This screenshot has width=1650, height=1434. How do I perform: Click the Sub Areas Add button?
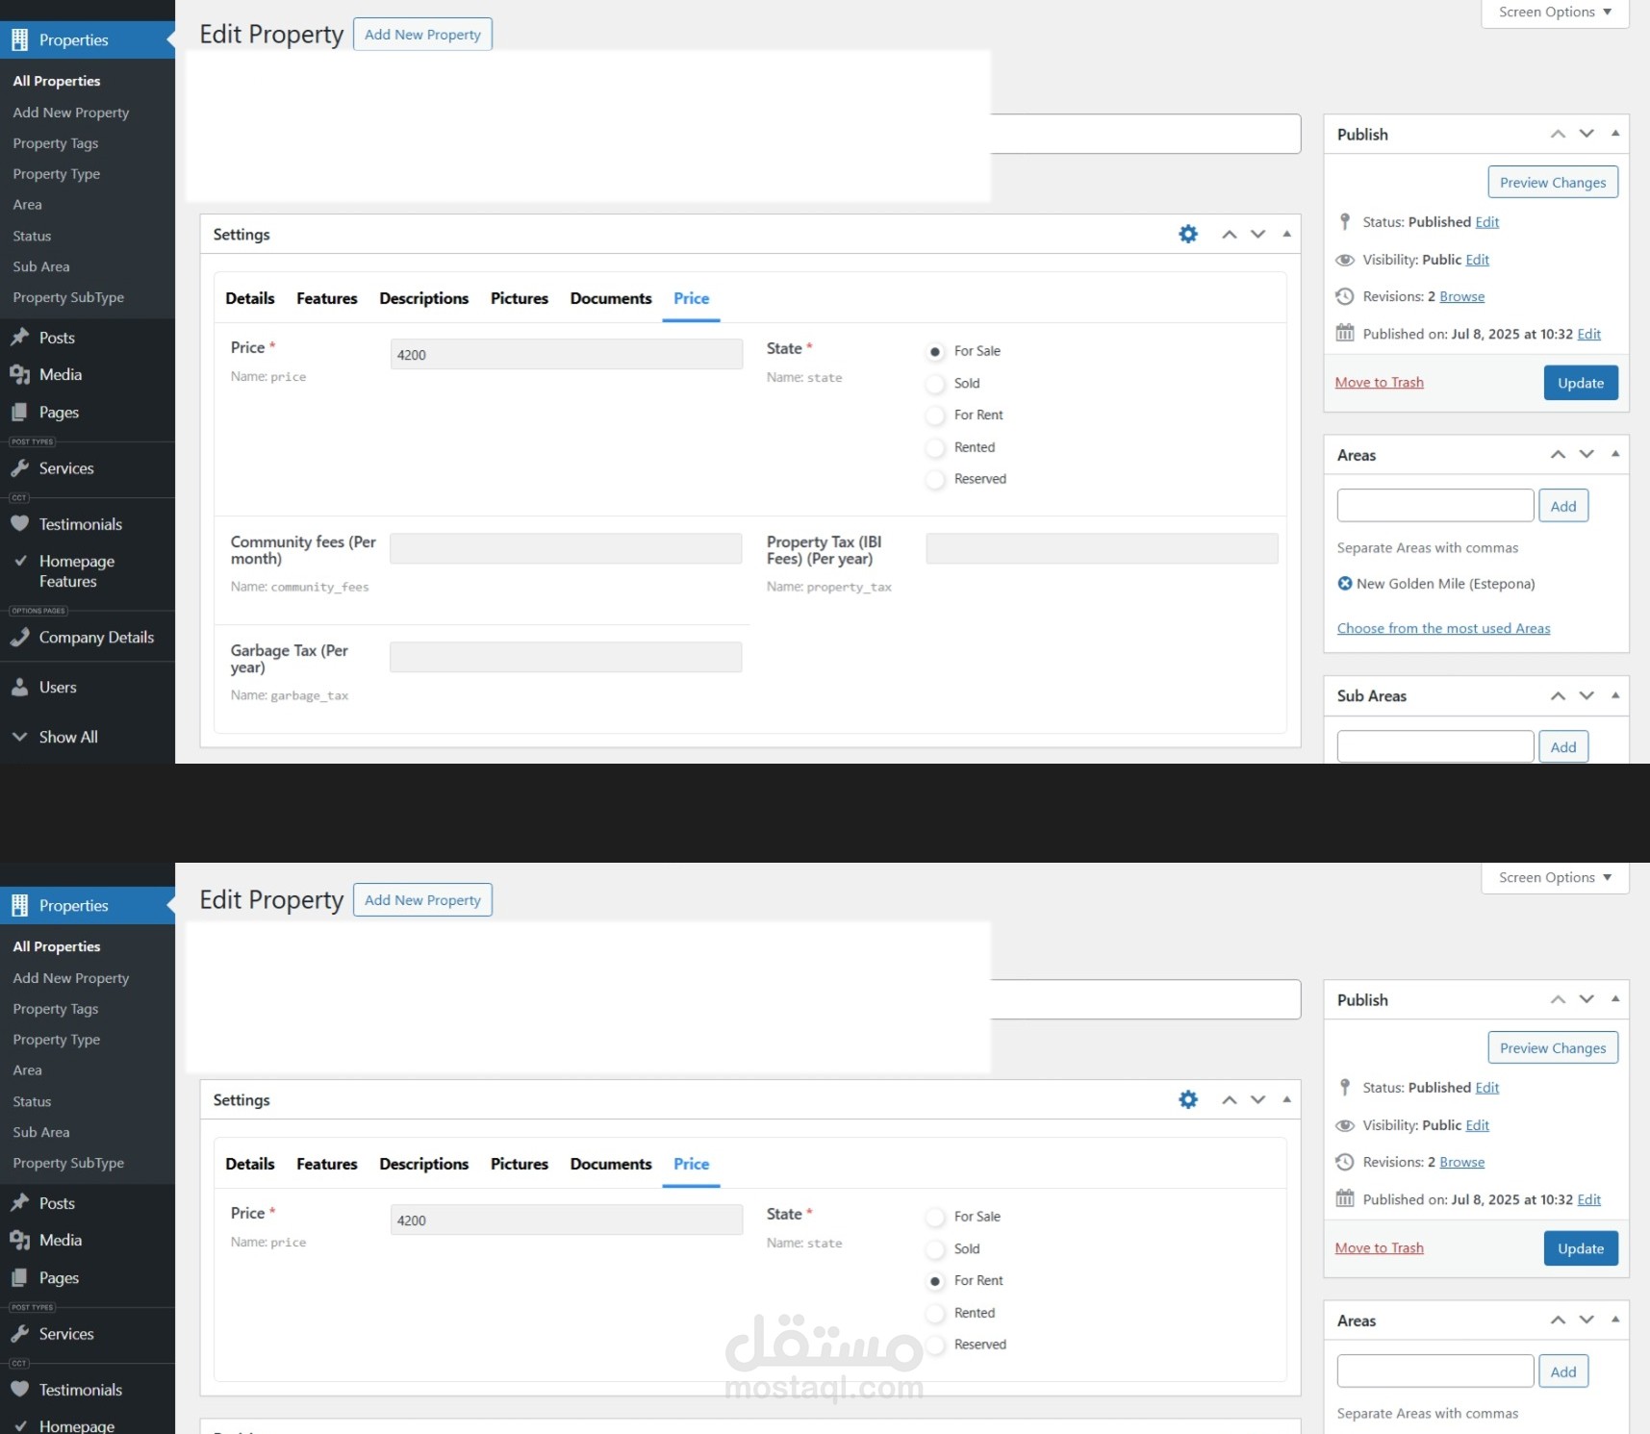click(1563, 746)
